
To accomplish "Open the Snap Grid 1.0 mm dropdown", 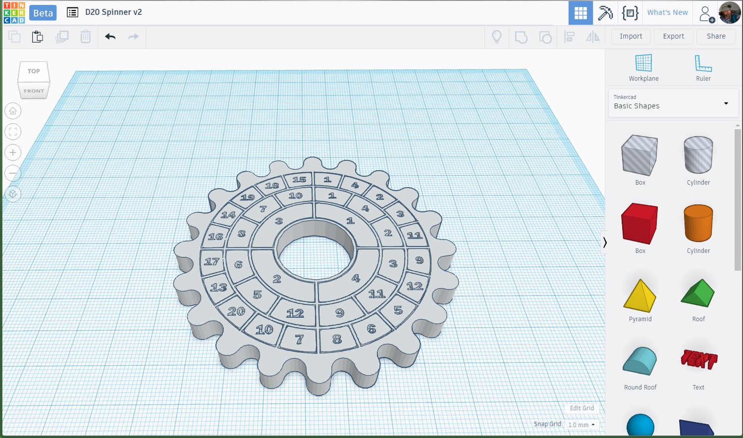I will (x=582, y=425).
